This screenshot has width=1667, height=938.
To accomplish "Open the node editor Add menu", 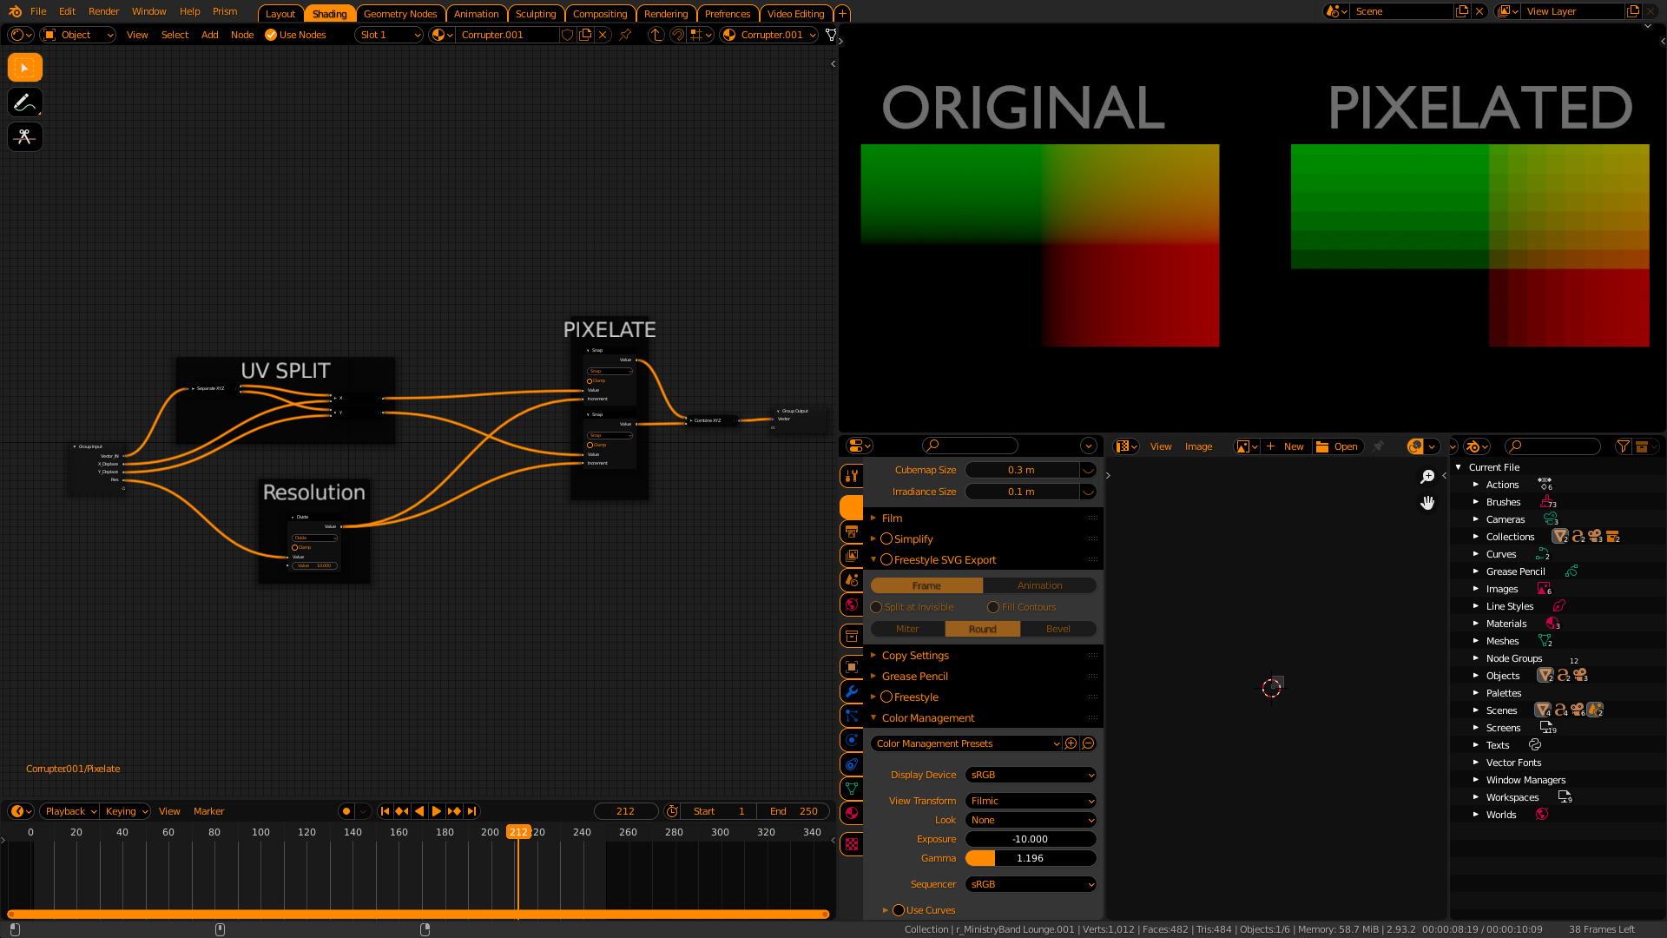I will 209,35.
